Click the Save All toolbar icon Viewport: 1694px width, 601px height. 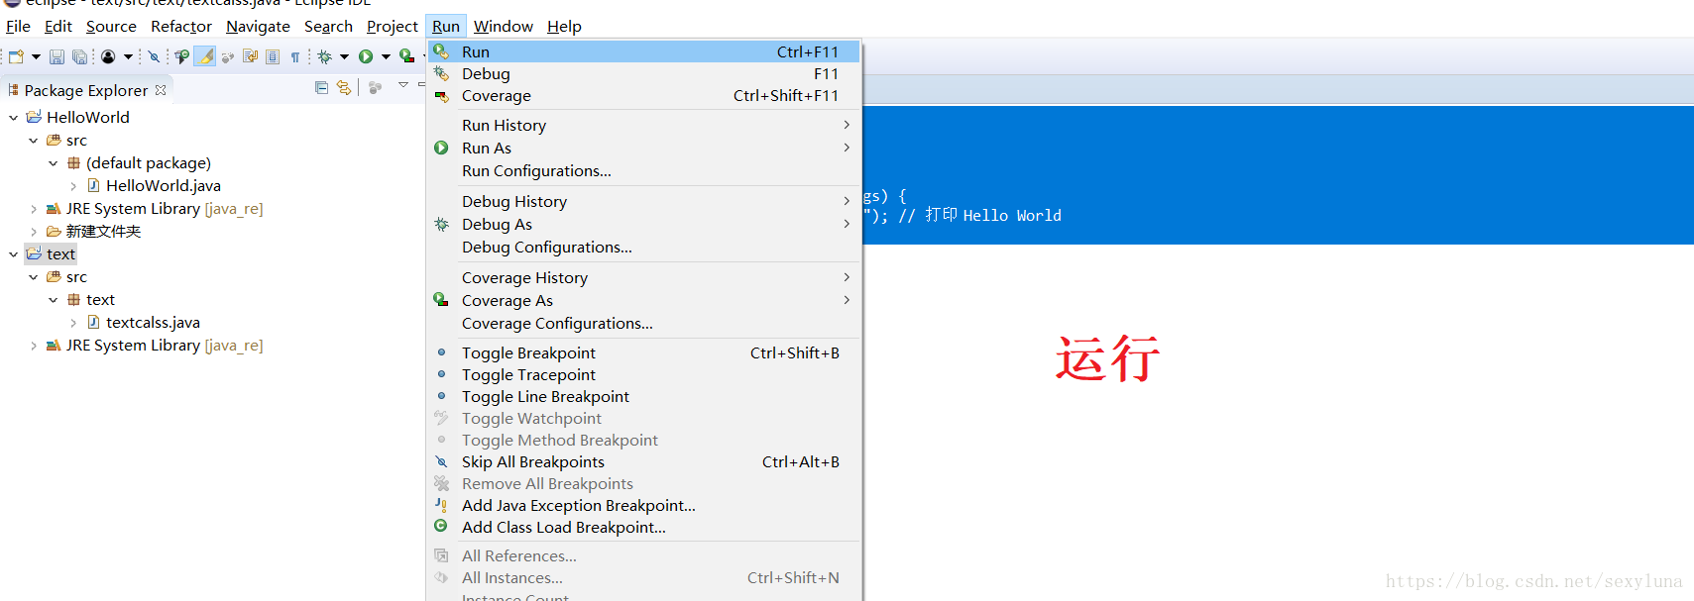point(79,56)
